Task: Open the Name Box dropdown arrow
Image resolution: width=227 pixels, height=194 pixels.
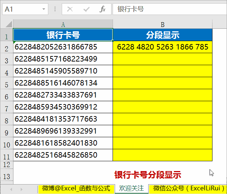Action: [x=44, y=9]
